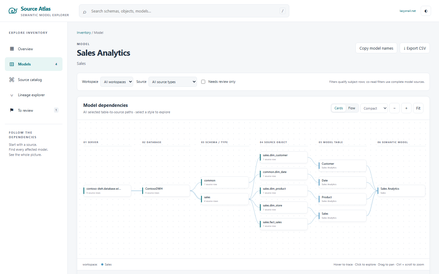Zoom in with the plus button
The height and width of the screenshot is (274, 439).
click(406, 108)
